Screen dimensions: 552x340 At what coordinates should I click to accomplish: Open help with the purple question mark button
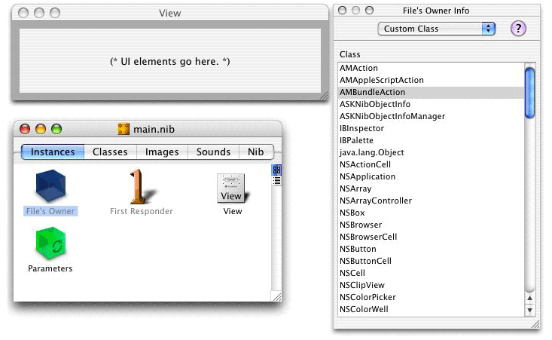pyautogui.click(x=518, y=28)
